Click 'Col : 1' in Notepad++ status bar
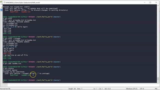This screenshot has height=90, width=160. [x=101, y=89]
